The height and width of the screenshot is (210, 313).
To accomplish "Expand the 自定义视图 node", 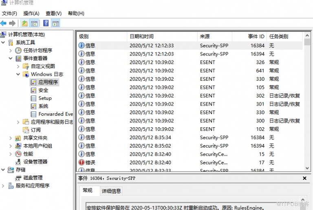I will (18, 66).
